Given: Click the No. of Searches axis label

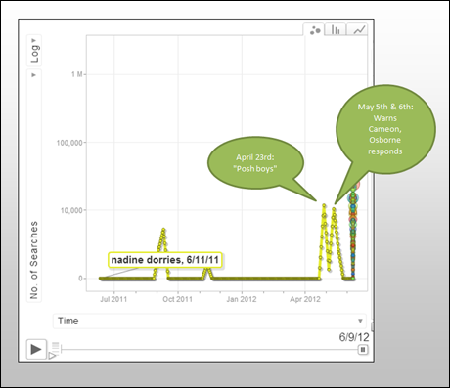Looking at the screenshot, I should [34, 260].
